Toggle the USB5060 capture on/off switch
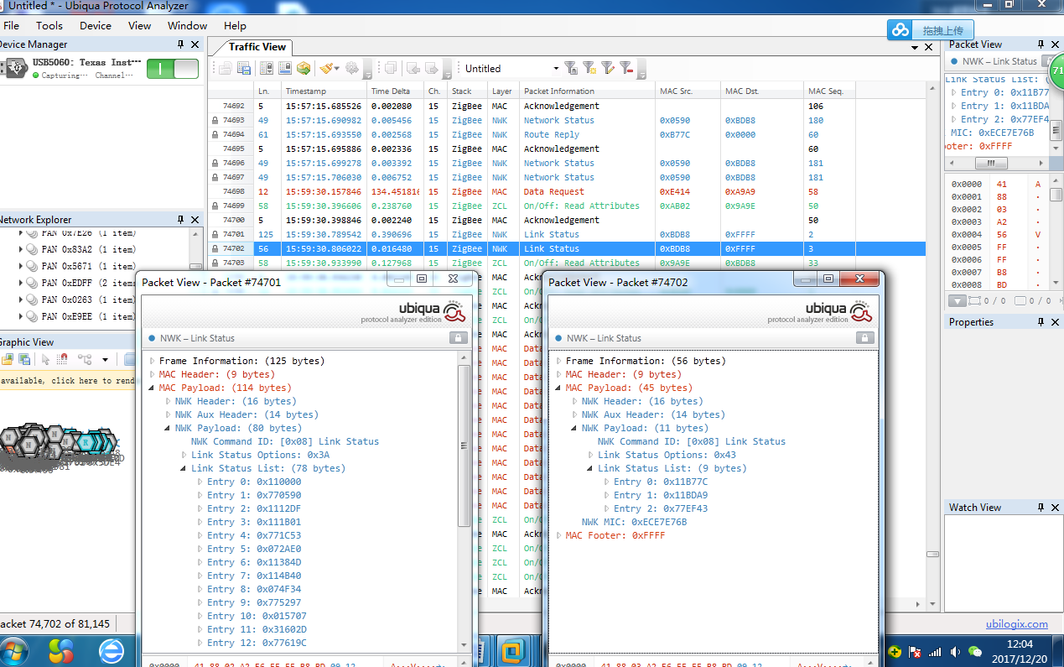The image size is (1064, 667). click(x=173, y=69)
